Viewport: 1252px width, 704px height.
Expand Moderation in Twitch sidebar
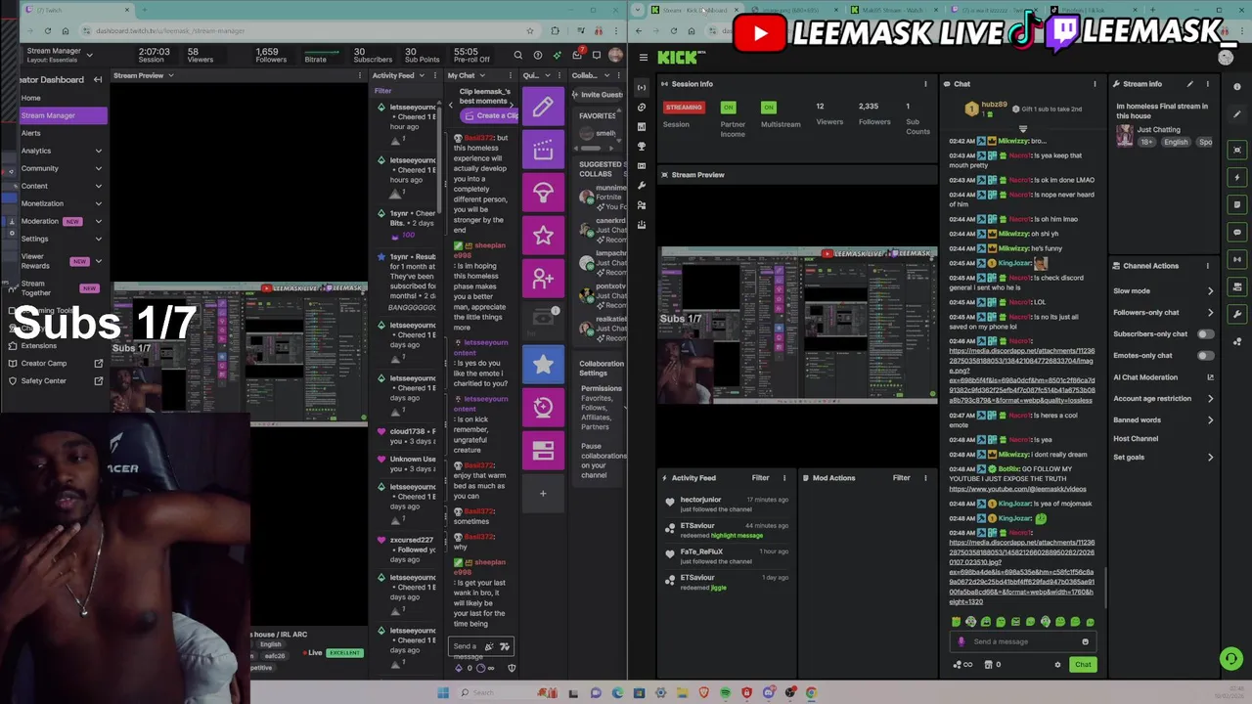(x=98, y=221)
